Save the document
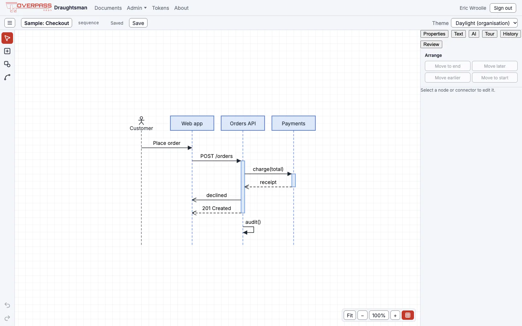 (x=138, y=23)
